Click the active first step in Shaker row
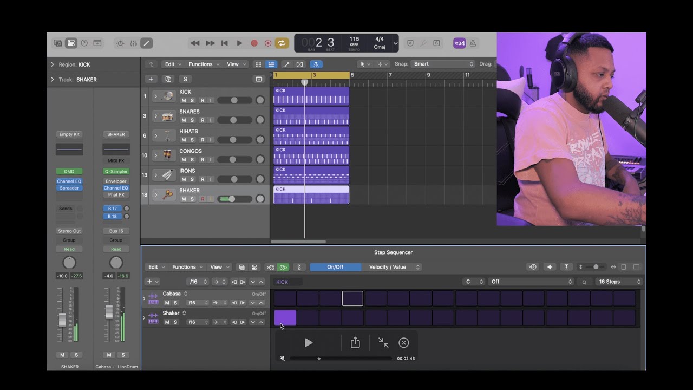Image resolution: width=693 pixels, height=390 pixels. [285, 318]
